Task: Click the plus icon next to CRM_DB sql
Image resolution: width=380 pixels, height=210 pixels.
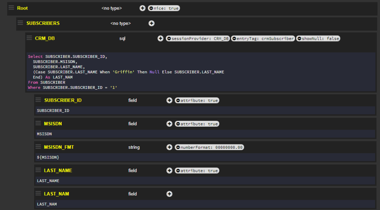Action: 160,38
